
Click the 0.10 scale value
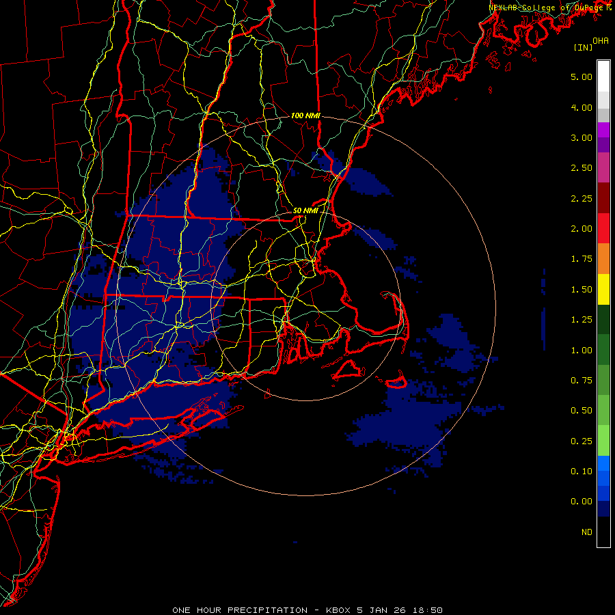coord(582,471)
